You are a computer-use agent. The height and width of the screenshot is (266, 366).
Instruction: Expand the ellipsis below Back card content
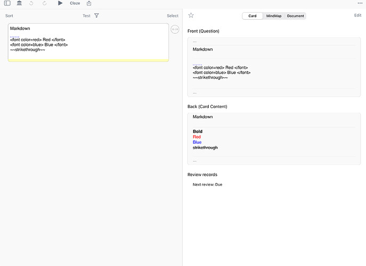click(194, 160)
